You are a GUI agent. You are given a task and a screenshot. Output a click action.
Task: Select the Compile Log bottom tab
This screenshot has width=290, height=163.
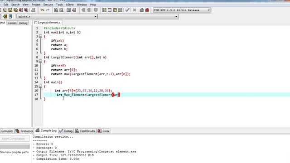pos(46,130)
